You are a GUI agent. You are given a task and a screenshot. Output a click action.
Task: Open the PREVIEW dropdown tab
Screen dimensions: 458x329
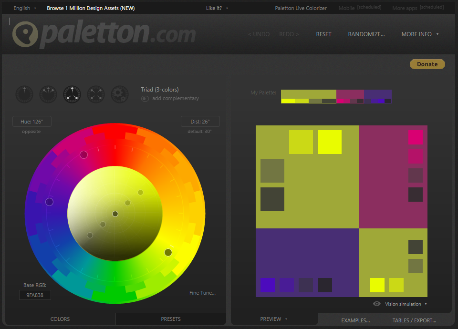coord(274,319)
